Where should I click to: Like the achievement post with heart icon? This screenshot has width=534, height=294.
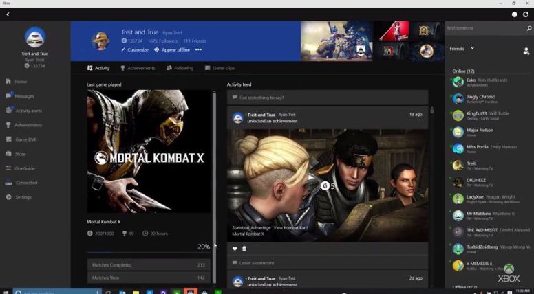tap(235, 249)
